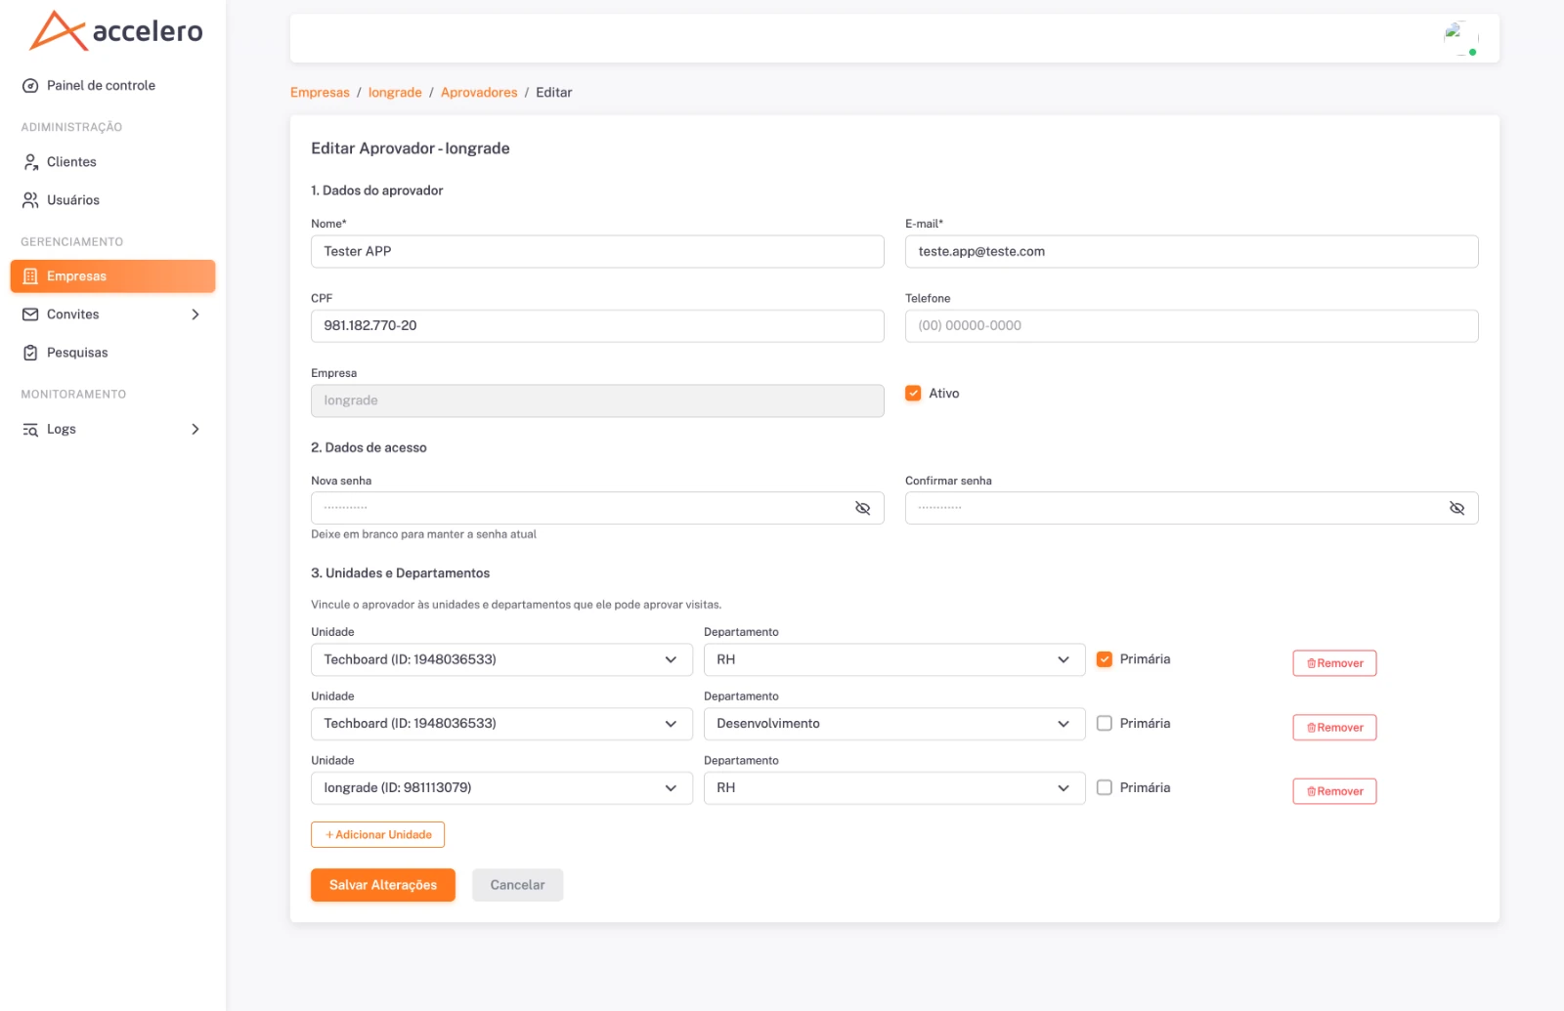Image resolution: width=1564 pixels, height=1011 pixels.
Task: Click the Usuários people icon
Action: click(30, 200)
